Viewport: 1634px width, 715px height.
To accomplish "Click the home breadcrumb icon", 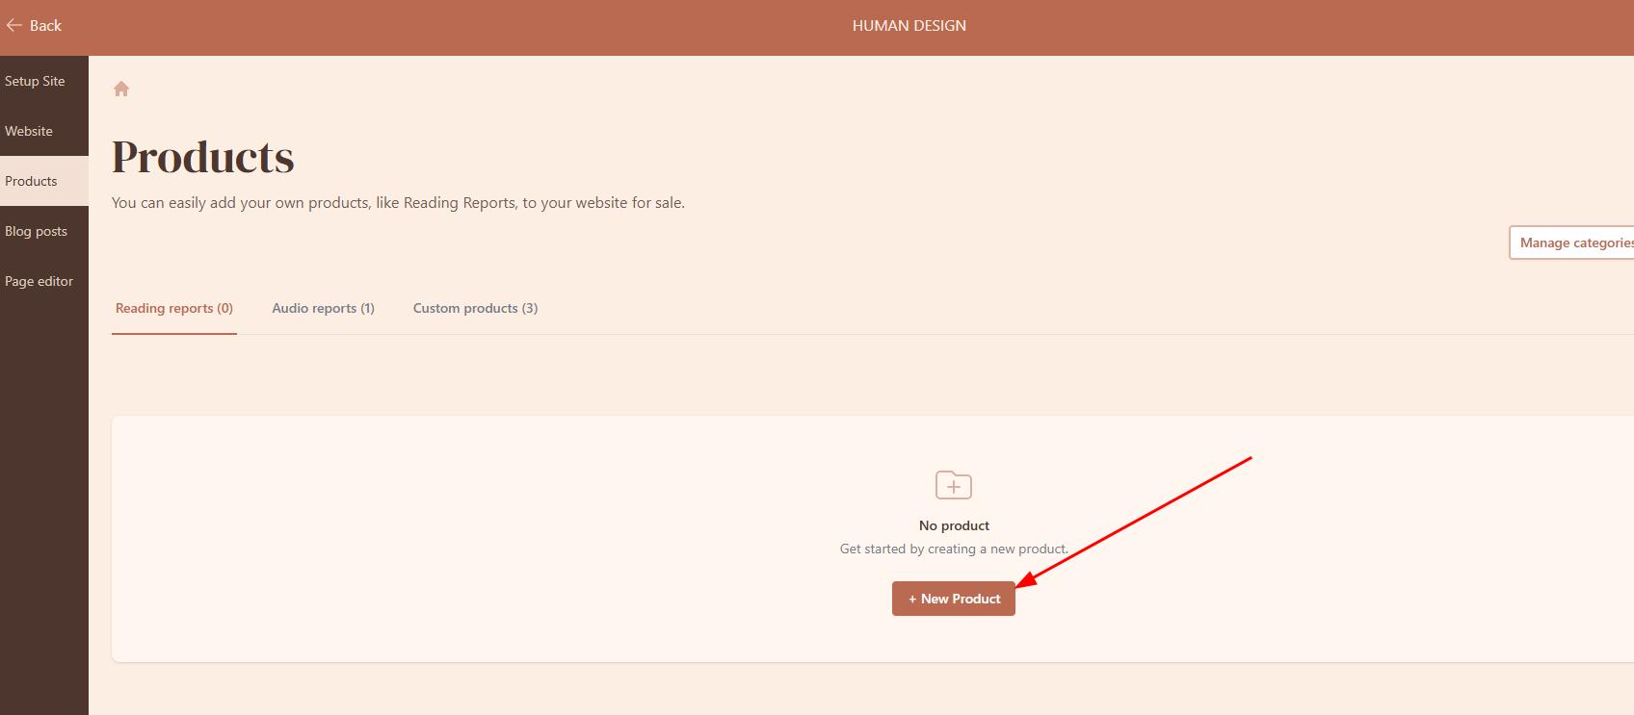I will pyautogui.click(x=121, y=89).
